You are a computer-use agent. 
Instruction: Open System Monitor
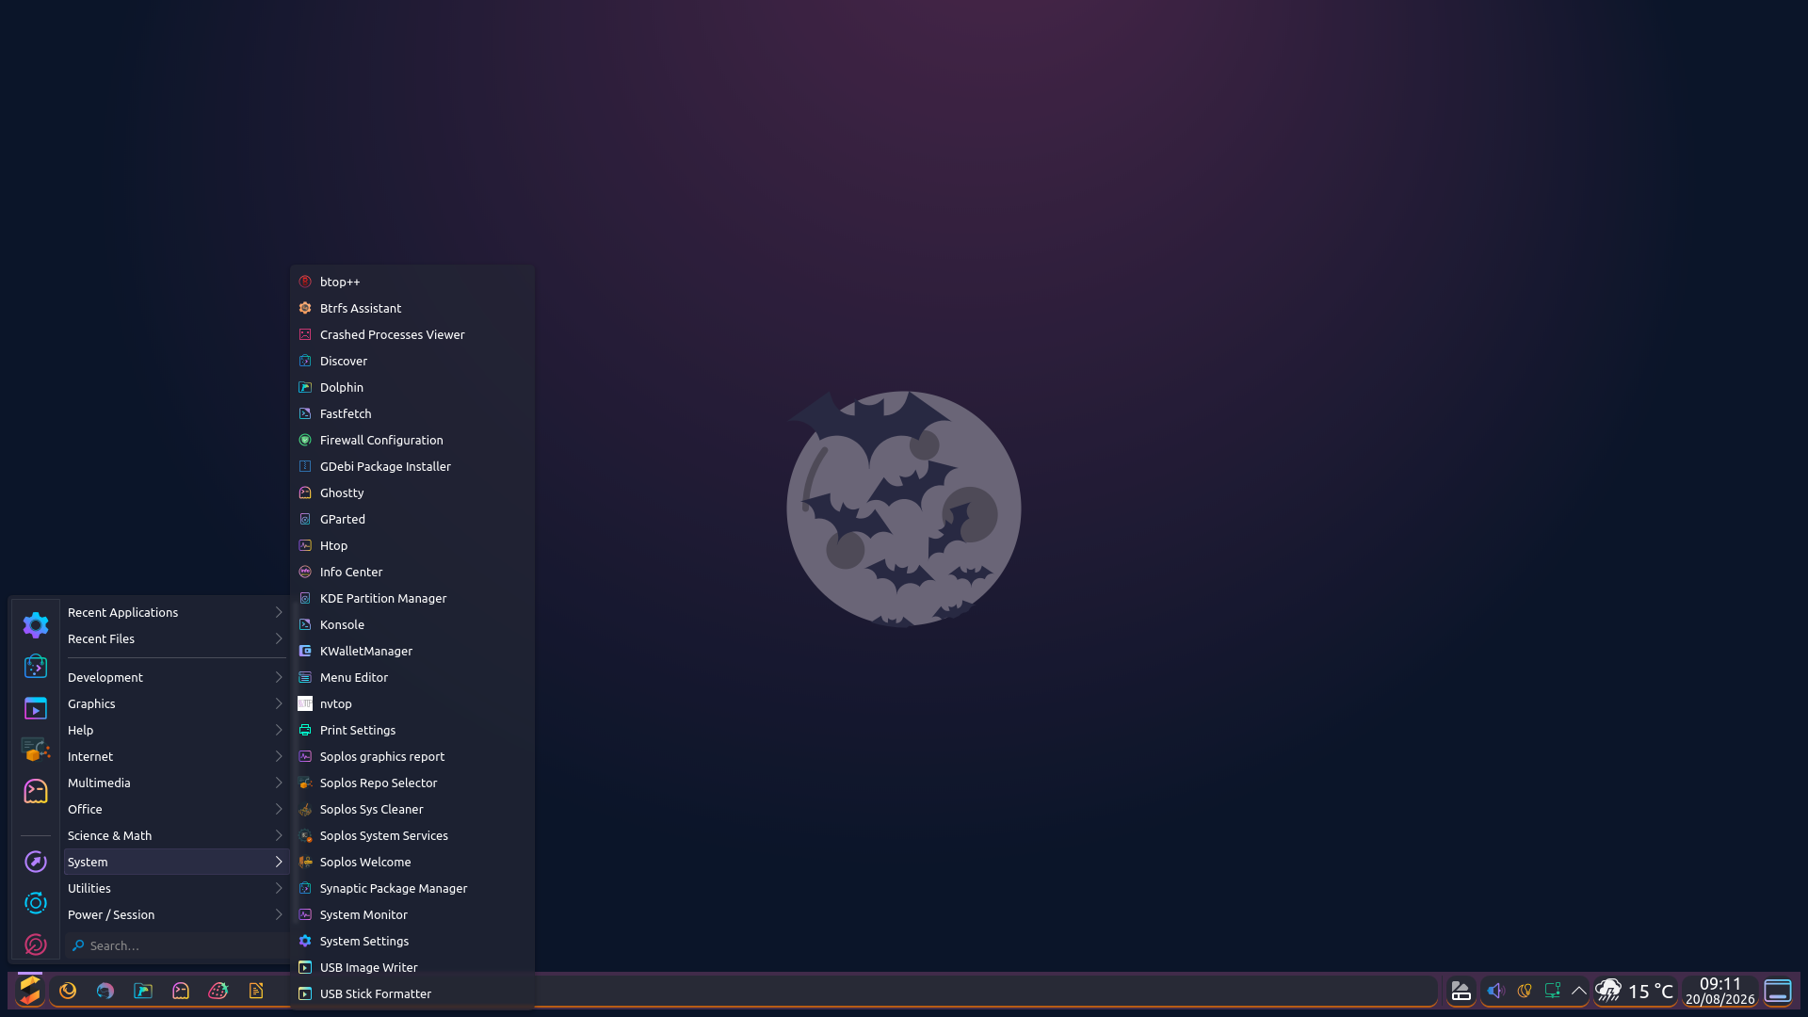412,914
